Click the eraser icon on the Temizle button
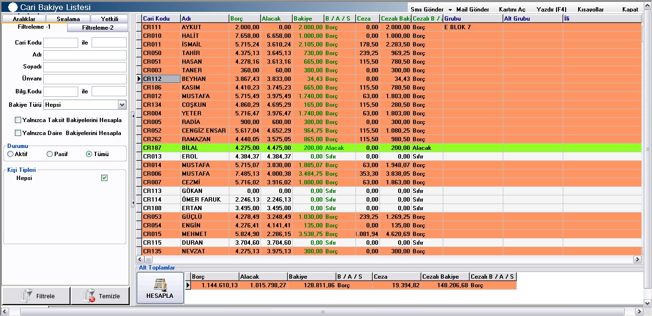The image size is (652, 316). tap(89, 296)
